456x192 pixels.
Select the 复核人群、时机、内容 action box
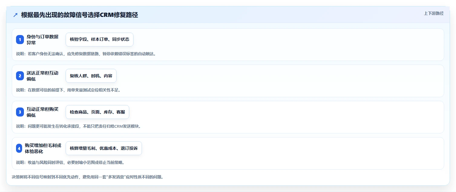[x=91, y=76]
